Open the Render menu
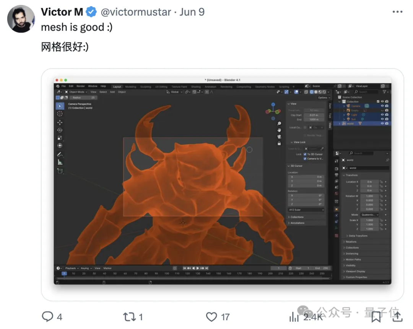Screen dimensions: 413x329 point(81,86)
